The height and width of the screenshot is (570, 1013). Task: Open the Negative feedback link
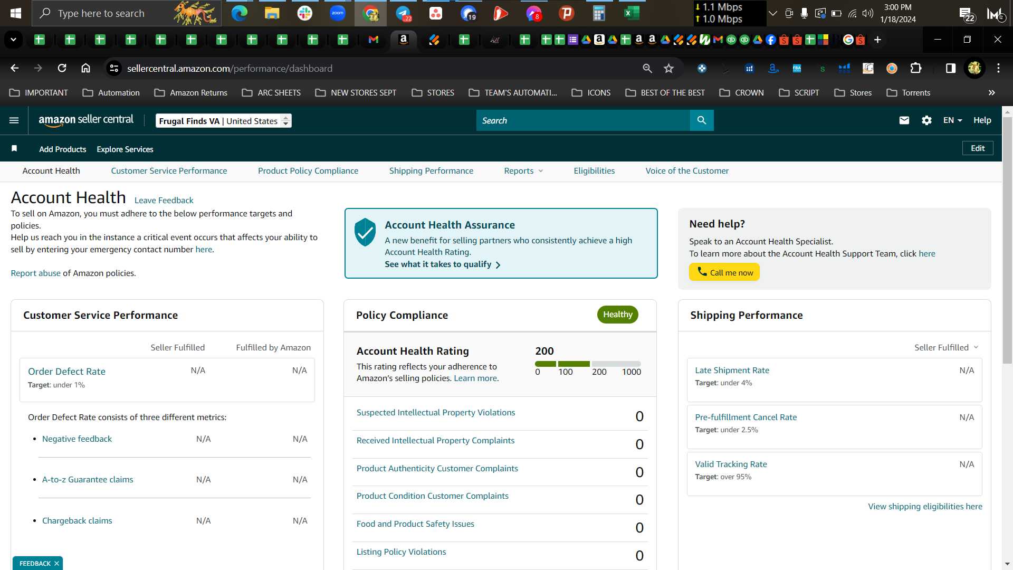coord(77,439)
